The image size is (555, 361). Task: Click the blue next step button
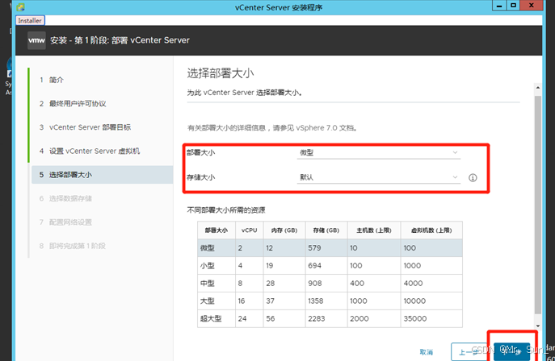point(511,352)
